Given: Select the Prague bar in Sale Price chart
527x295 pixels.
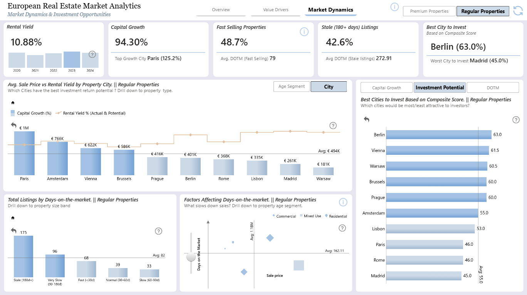Looking at the screenshot, I should pos(157,166).
